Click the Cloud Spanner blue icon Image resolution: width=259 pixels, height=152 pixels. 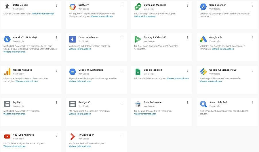pos(203,7)
